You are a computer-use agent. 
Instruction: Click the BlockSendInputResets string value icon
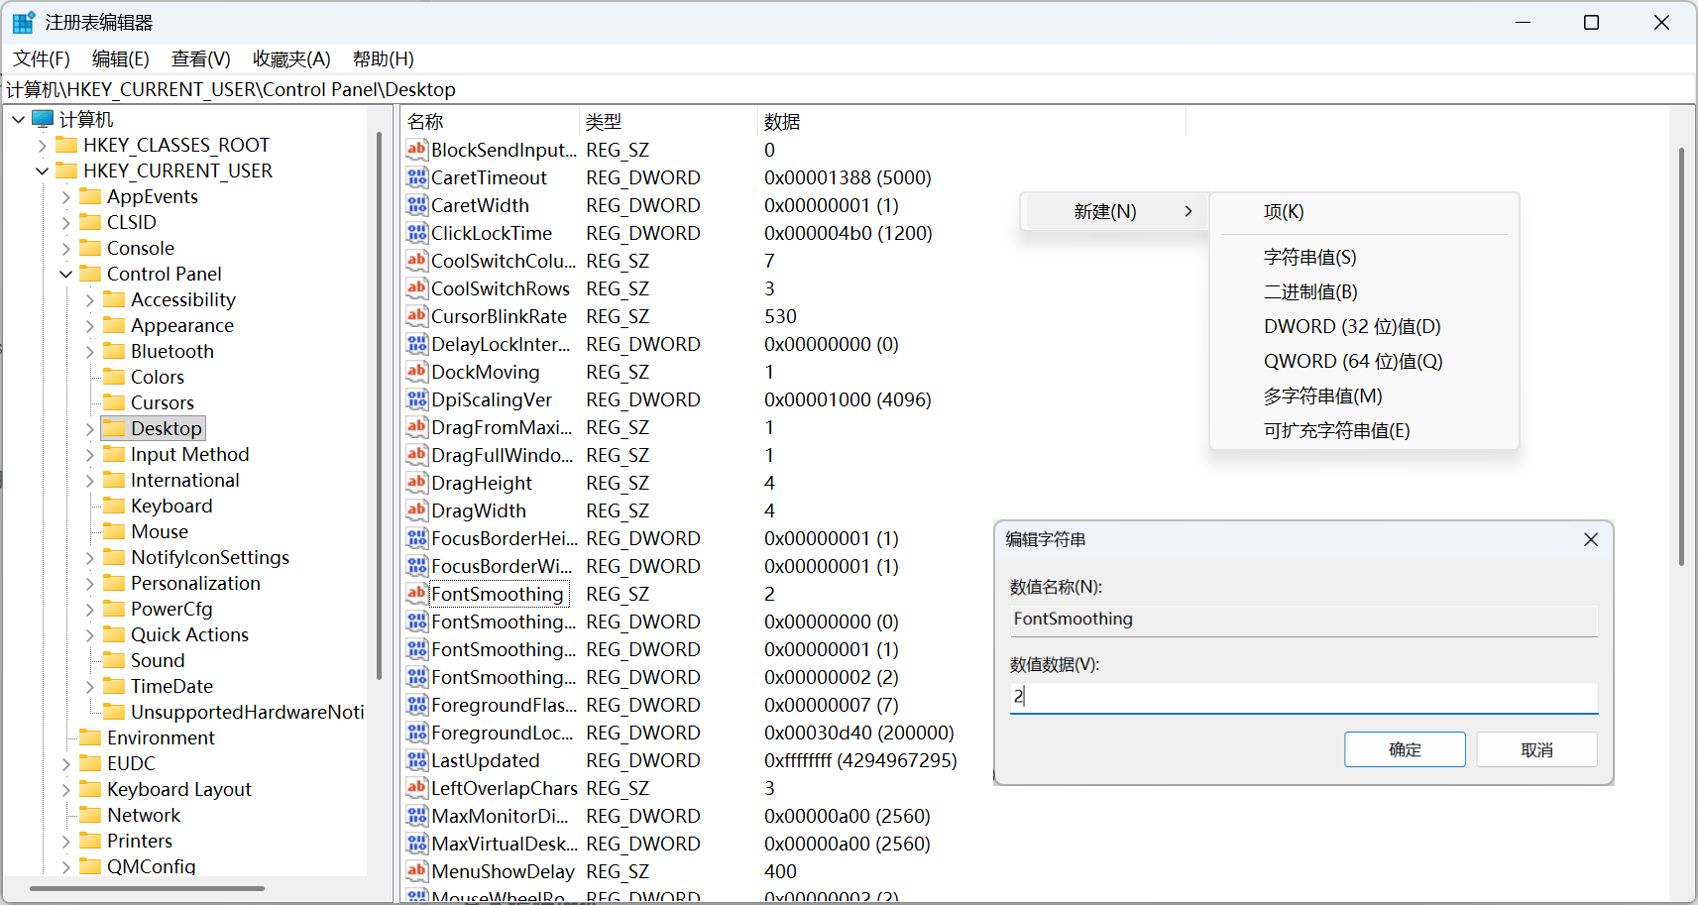[416, 150]
